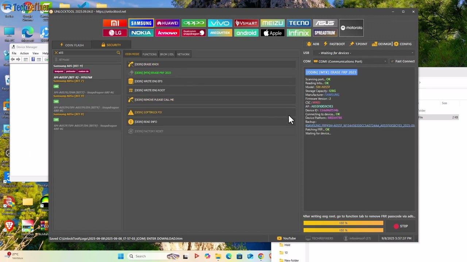Open the T.POINT tool button
The width and height of the screenshot is (467, 262).
tap(358, 44)
